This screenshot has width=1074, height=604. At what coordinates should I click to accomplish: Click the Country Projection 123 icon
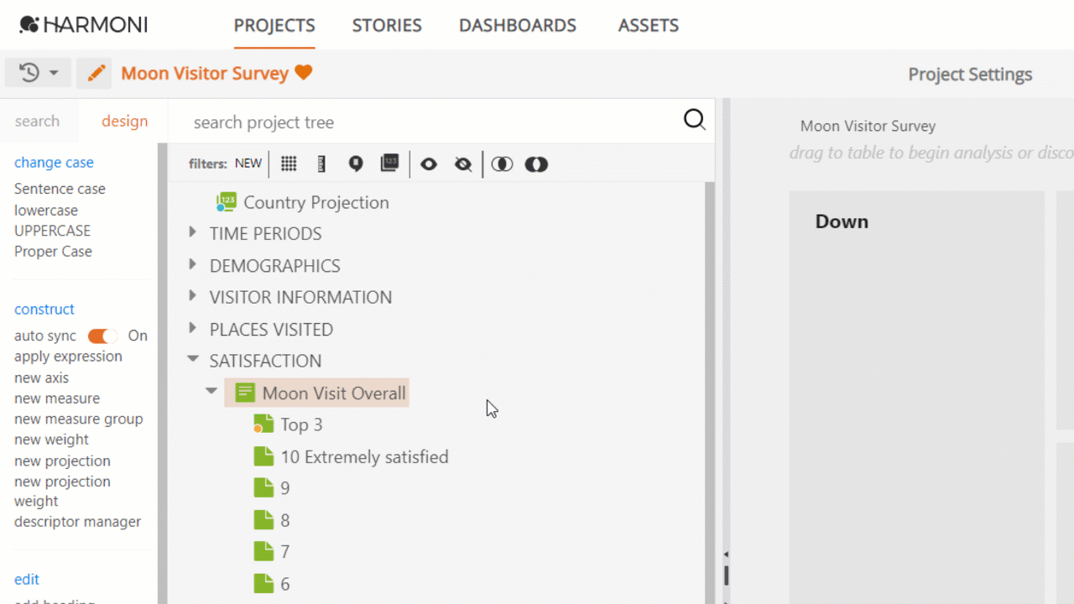coord(226,202)
